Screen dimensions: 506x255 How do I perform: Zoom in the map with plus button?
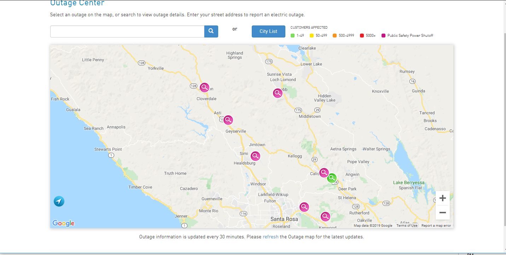pyautogui.click(x=442, y=198)
